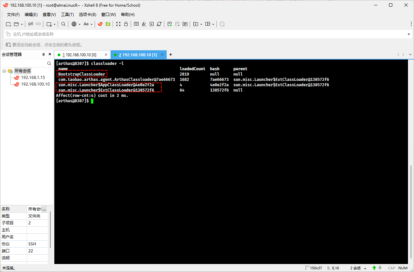Expand the address bar history dropdown
The image size is (414, 272).
pyautogui.click(x=409, y=34)
